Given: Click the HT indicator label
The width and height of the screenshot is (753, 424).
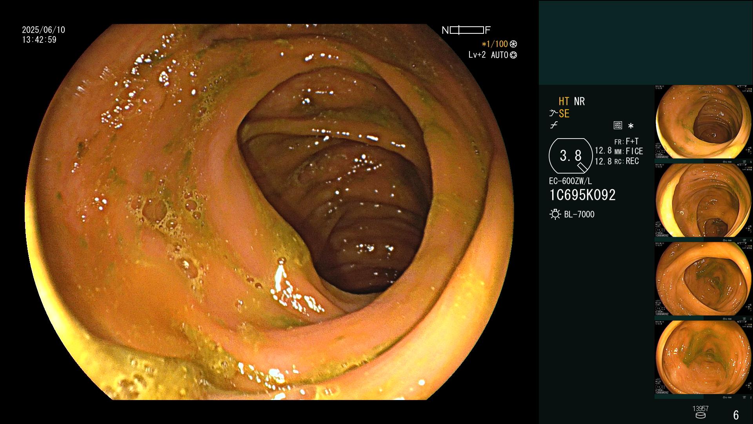Looking at the screenshot, I should pos(564,101).
